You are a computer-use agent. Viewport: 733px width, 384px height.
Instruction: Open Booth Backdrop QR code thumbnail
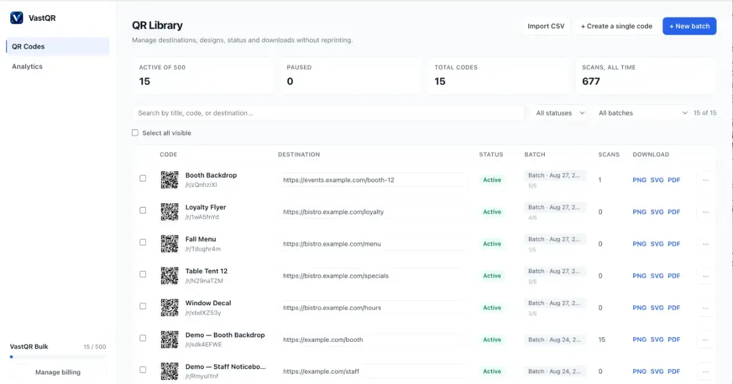coord(170,179)
